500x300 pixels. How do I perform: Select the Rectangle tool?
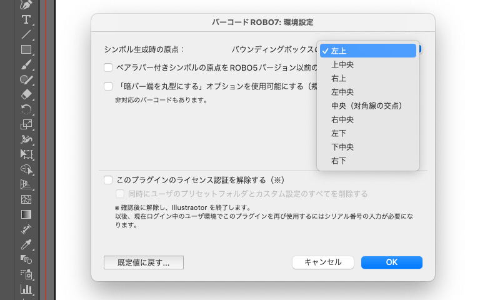(26, 49)
